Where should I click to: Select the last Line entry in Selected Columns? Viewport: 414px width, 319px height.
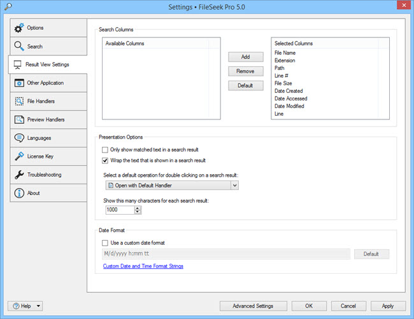pos(279,114)
